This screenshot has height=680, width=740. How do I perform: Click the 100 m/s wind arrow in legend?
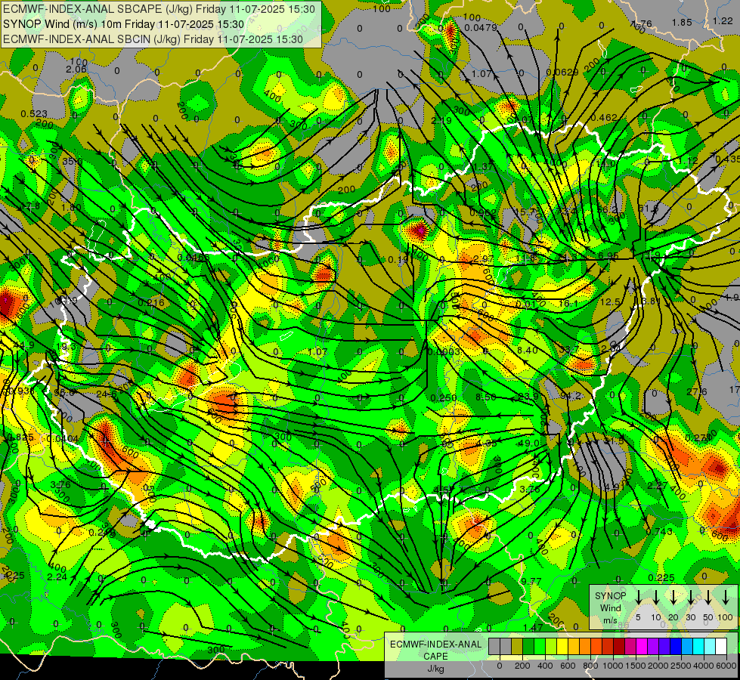click(x=726, y=597)
